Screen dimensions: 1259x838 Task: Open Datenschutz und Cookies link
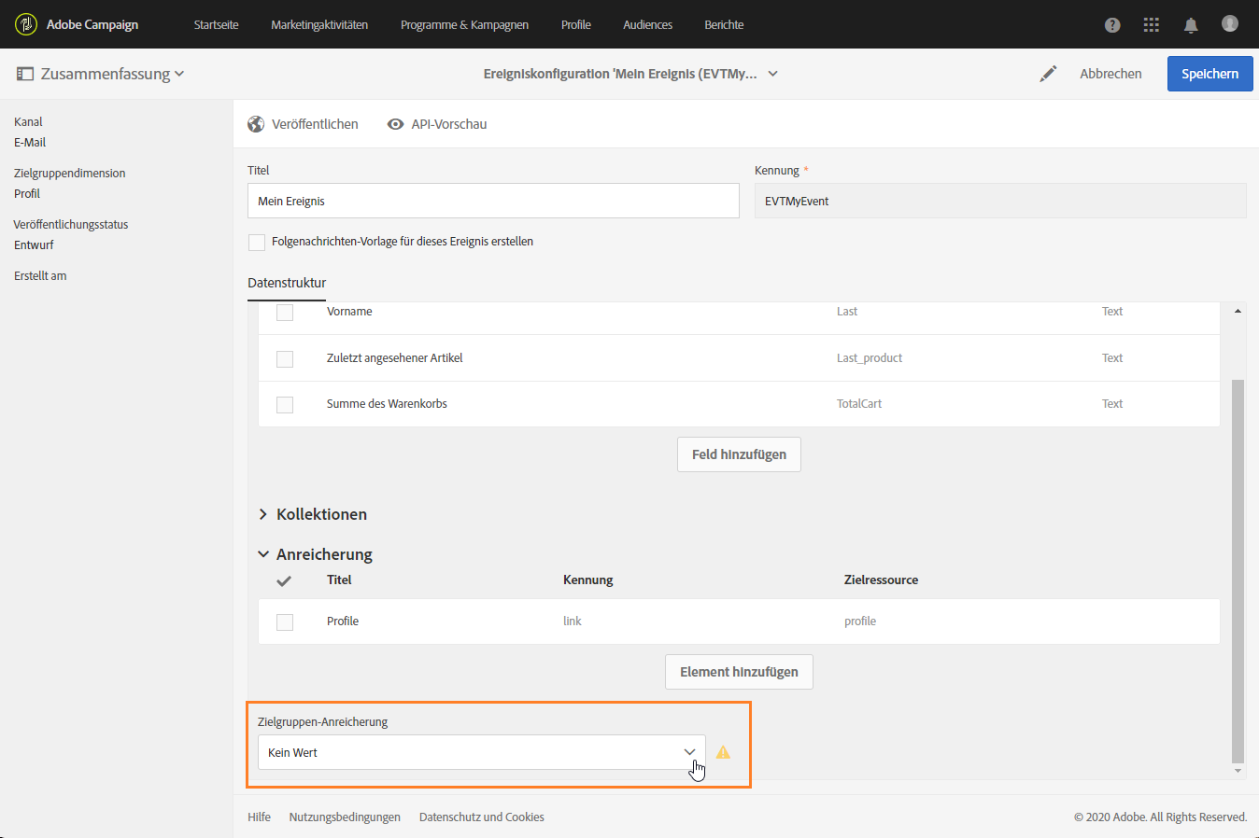[482, 817]
